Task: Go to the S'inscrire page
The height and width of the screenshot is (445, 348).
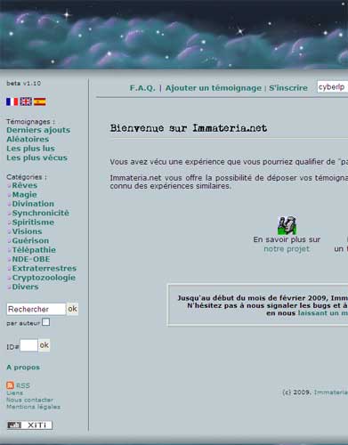Action: click(288, 88)
